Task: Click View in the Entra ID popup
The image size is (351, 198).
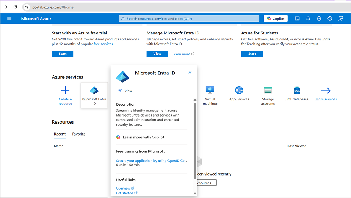Action: (125, 91)
